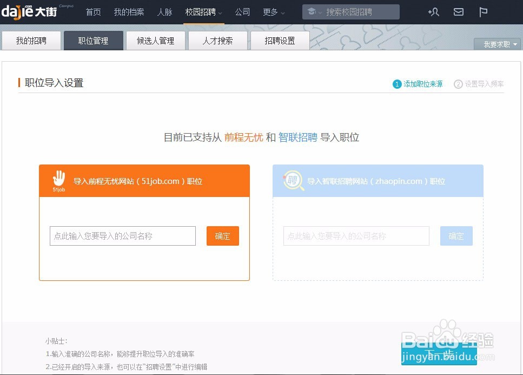Switch to the 人才搜索 tab
The image size is (523, 375).
point(217,41)
